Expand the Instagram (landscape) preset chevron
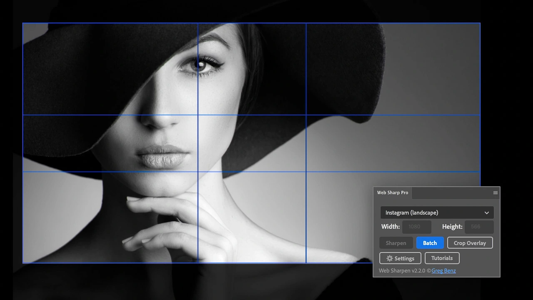This screenshot has width=533, height=300. (x=486, y=213)
